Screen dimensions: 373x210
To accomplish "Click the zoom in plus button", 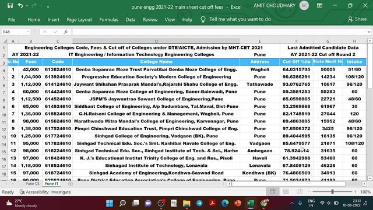I will coord(355,192).
